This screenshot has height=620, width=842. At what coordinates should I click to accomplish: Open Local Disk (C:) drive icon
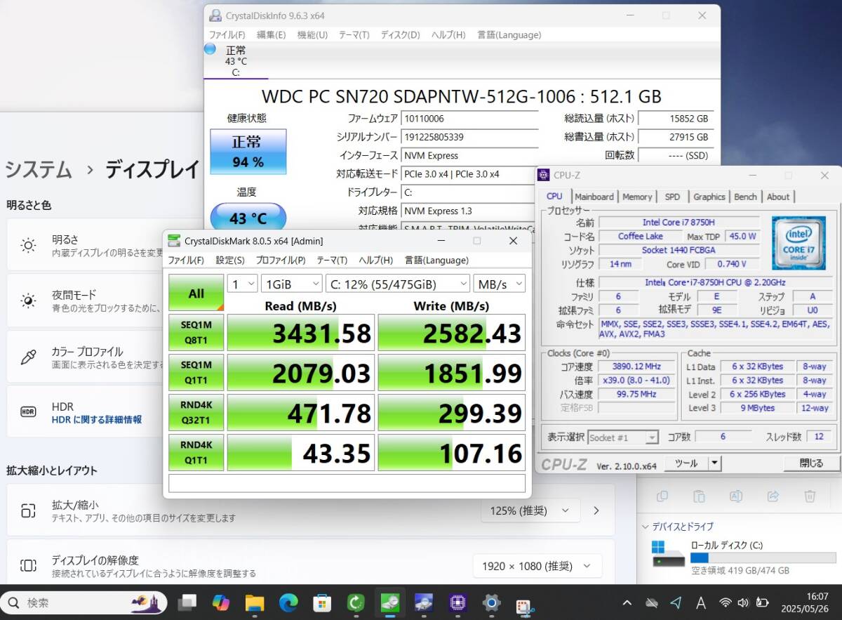point(668,554)
